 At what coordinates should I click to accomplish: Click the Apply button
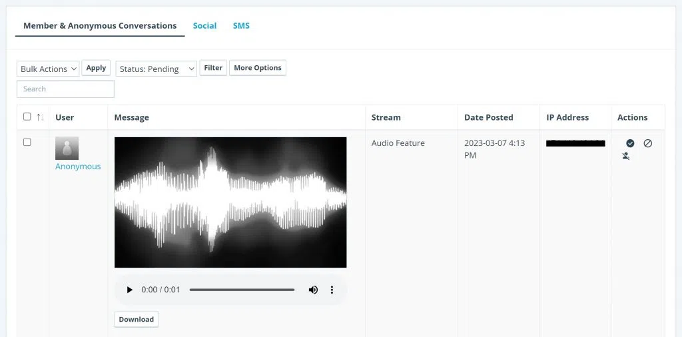point(96,68)
